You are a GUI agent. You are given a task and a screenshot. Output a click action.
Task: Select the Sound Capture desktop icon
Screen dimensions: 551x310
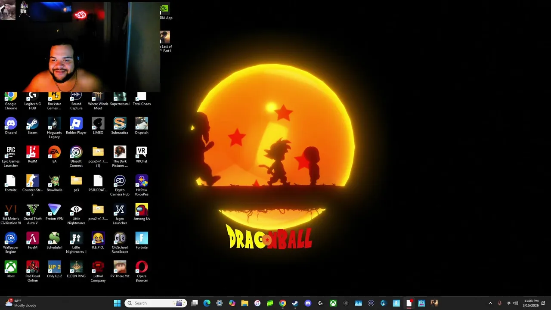pos(76,101)
